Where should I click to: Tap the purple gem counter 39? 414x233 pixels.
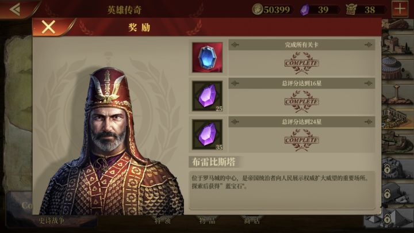[x=319, y=10]
